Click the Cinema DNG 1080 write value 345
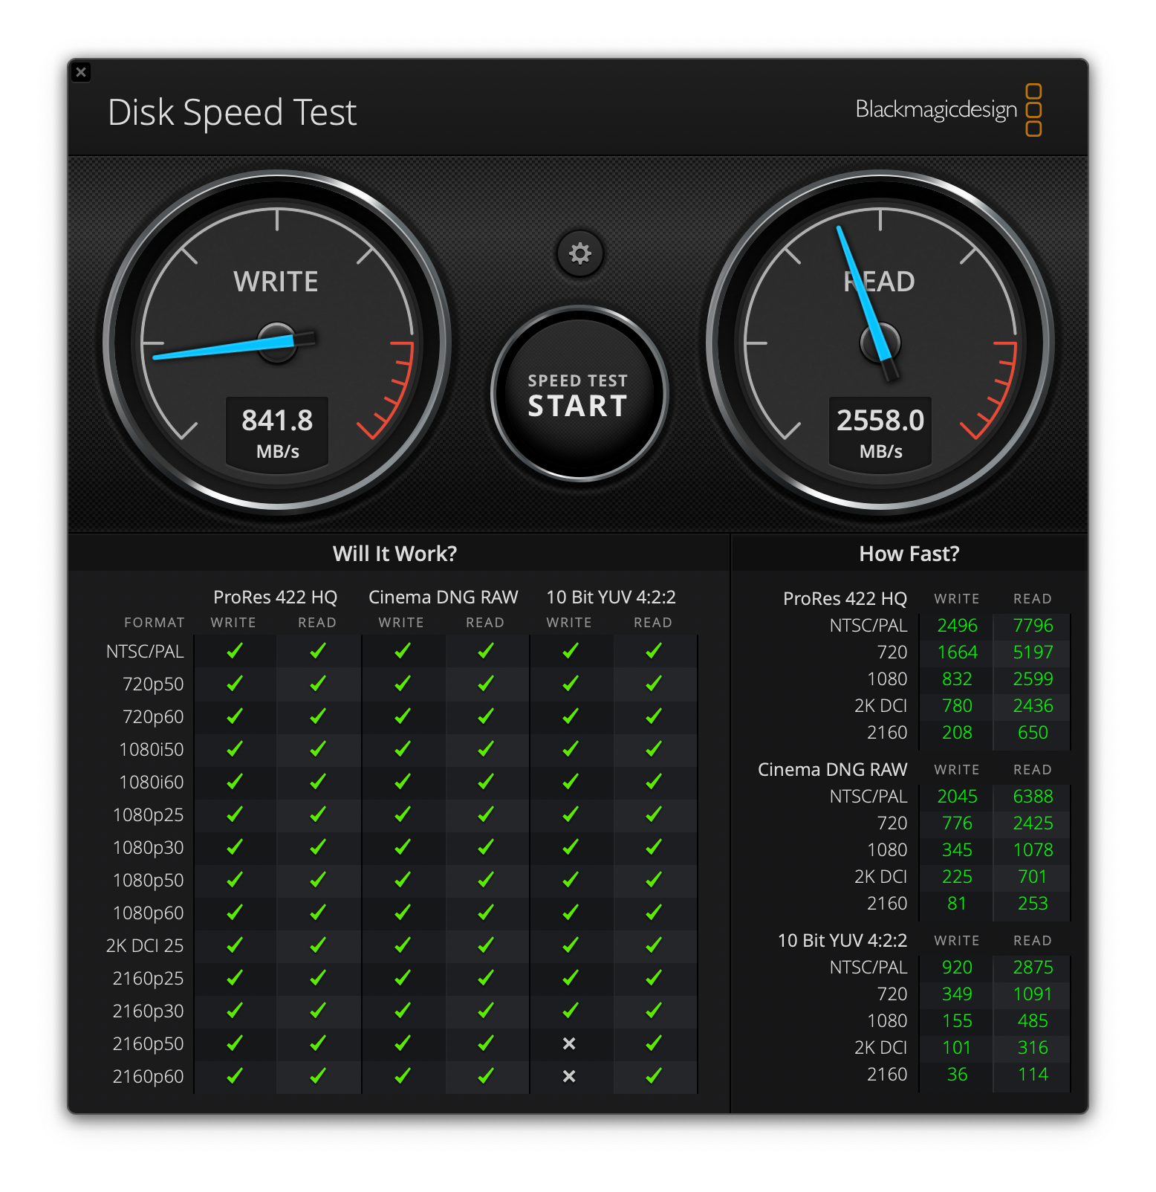 click(x=957, y=850)
